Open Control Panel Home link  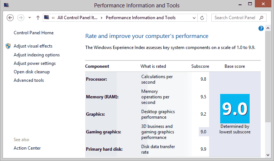pyautogui.click(x=34, y=33)
